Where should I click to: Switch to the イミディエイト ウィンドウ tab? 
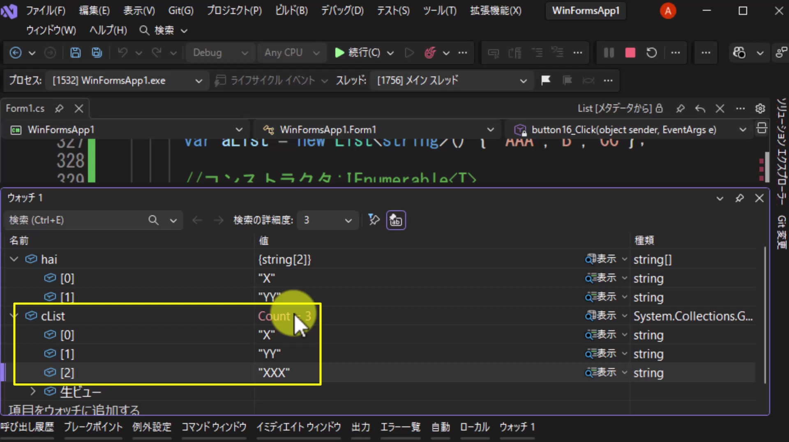tap(298, 427)
